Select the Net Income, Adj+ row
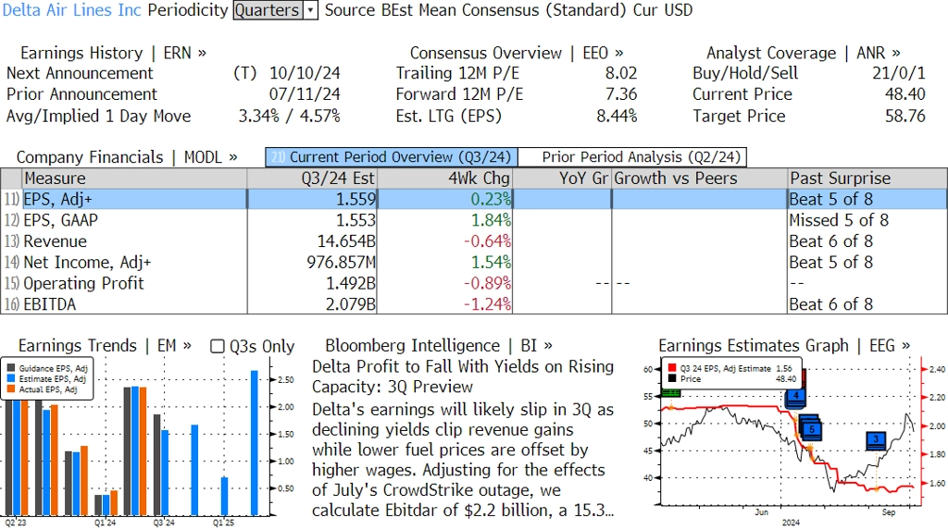Viewport: 948px width, 530px height. tap(474, 263)
